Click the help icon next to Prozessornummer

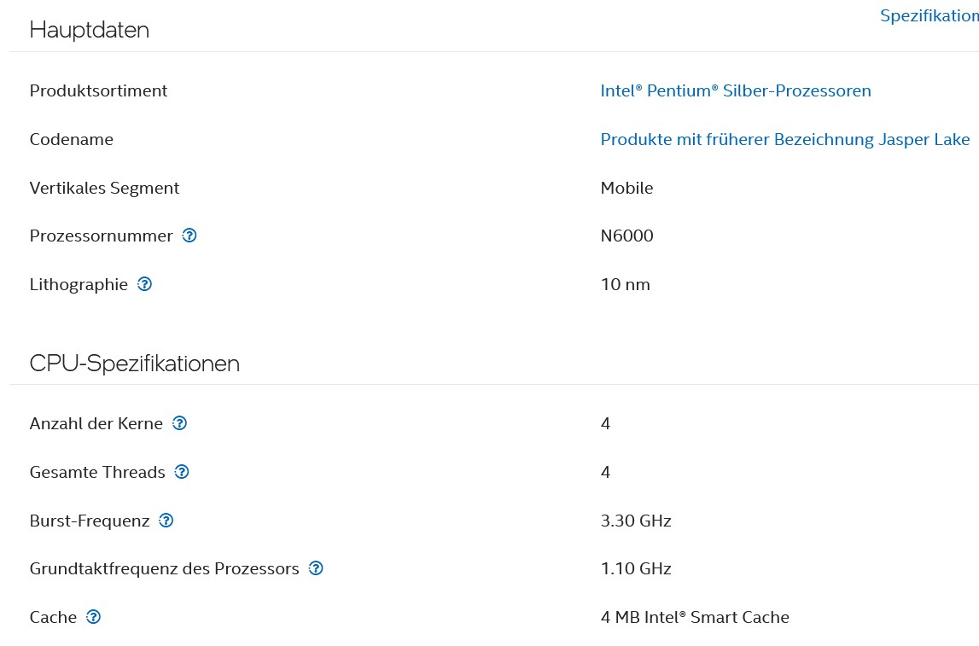click(189, 236)
